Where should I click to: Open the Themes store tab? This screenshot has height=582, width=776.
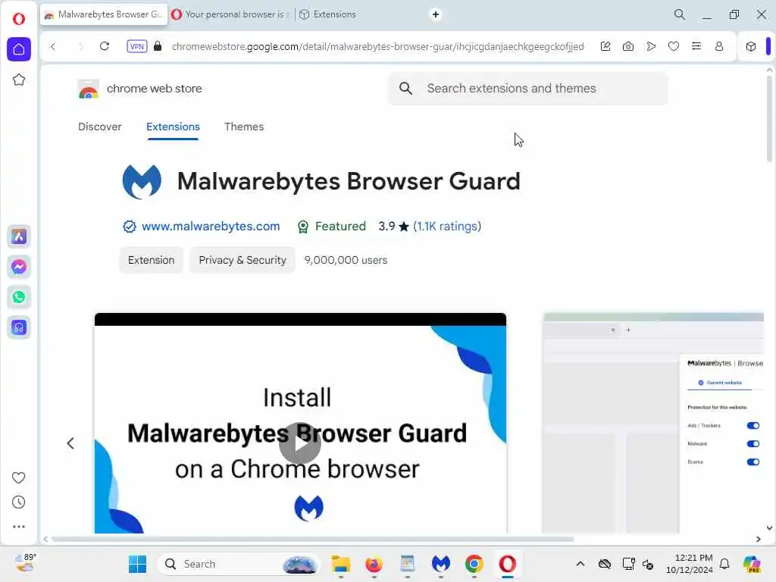point(244,127)
